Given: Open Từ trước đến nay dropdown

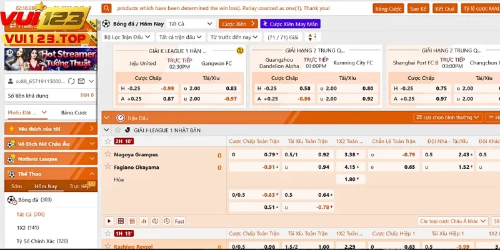Looking at the screenshot, I should tap(234, 37).
